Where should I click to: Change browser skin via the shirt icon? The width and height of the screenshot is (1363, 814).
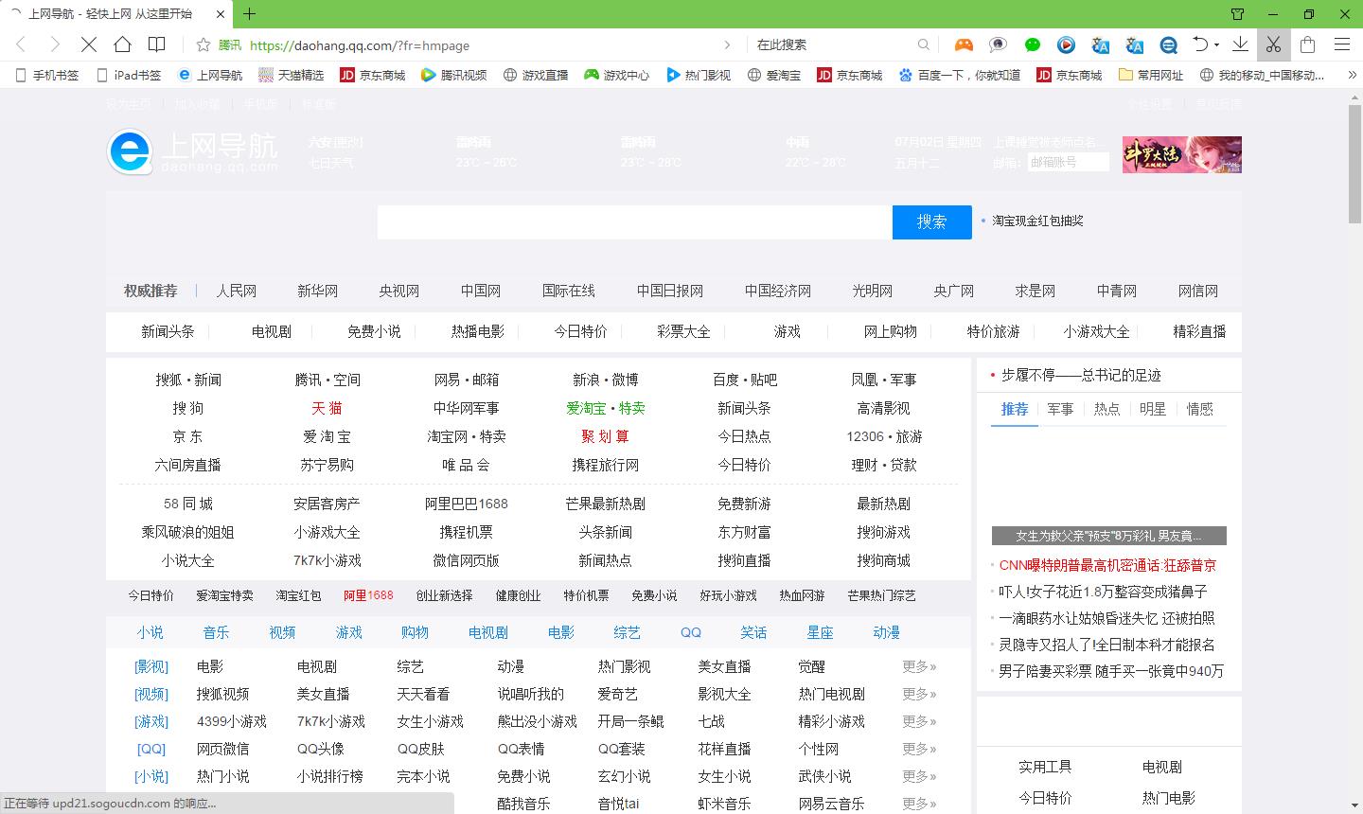(1237, 14)
